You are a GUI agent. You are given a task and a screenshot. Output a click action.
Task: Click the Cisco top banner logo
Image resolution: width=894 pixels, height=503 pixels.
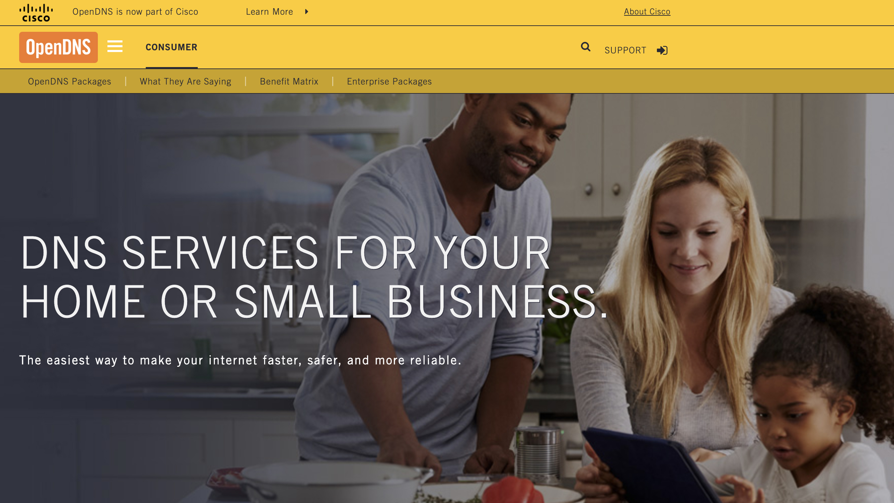(x=35, y=11)
